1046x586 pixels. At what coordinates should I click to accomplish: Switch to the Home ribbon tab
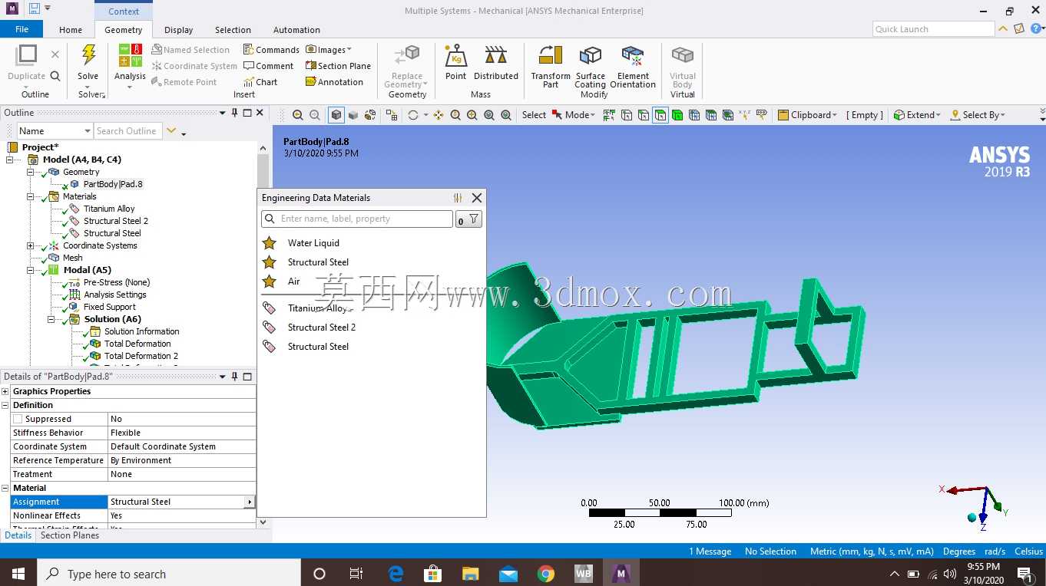click(71, 30)
